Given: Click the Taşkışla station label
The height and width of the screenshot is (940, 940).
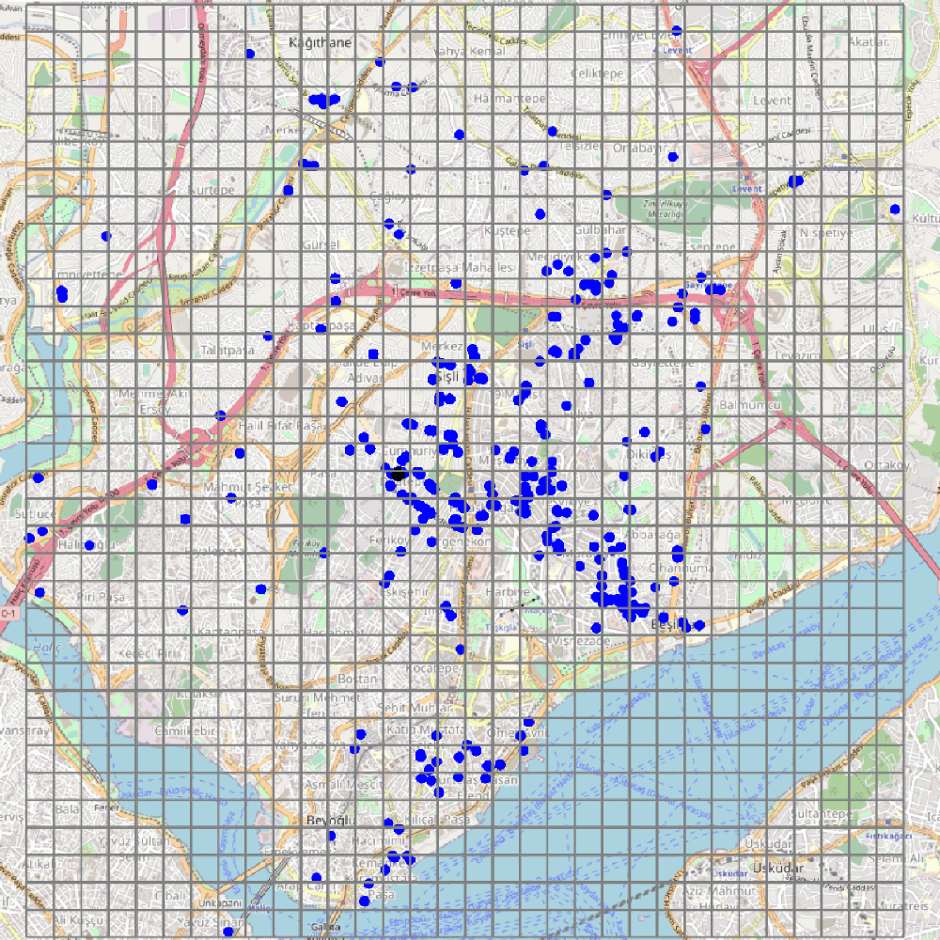Looking at the screenshot, I should click(501, 628).
